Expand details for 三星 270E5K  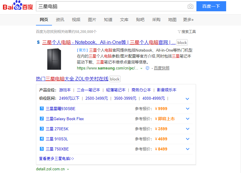coord(188,129)
